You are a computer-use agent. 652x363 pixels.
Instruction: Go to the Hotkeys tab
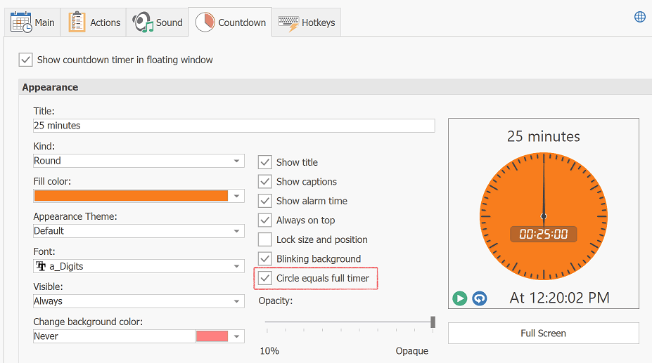(307, 22)
